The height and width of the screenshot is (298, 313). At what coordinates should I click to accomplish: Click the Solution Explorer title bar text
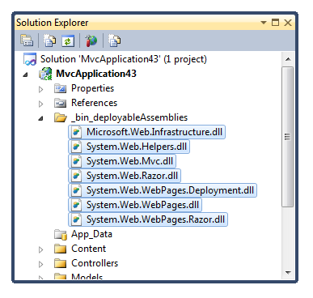pos(53,23)
